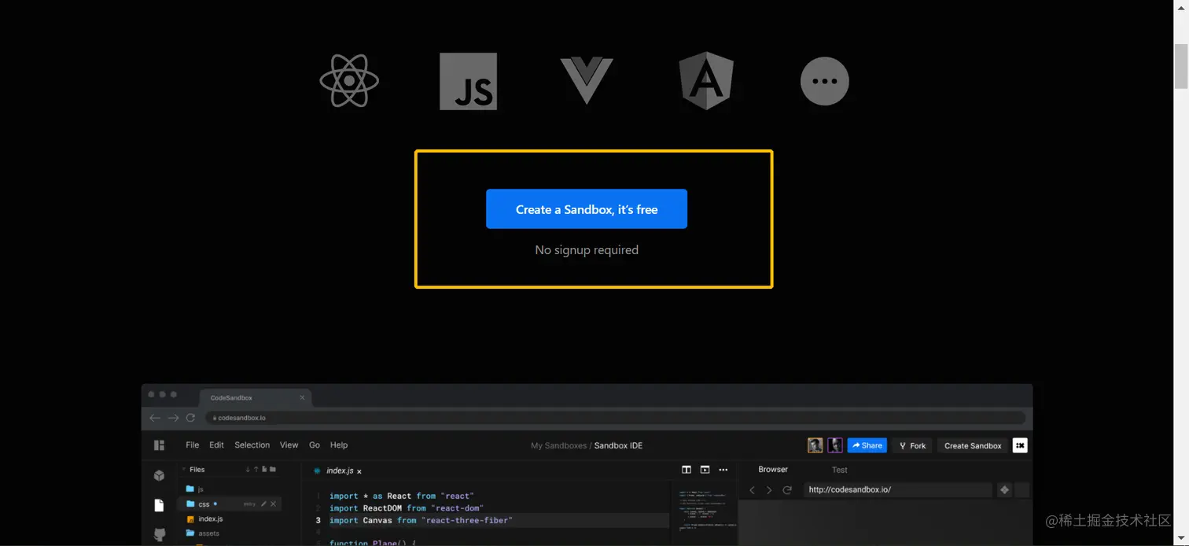The width and height of the screenshot is (1189, 546).
Task: Collapse the Files section triangle
Action: [184, 469]
